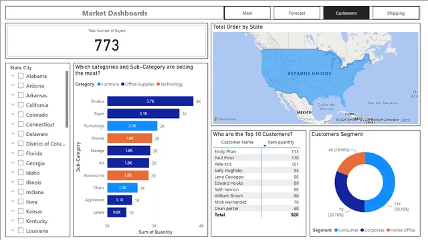Select the Art bar
This screenshot has height=240, width=428.
(128, 163)
